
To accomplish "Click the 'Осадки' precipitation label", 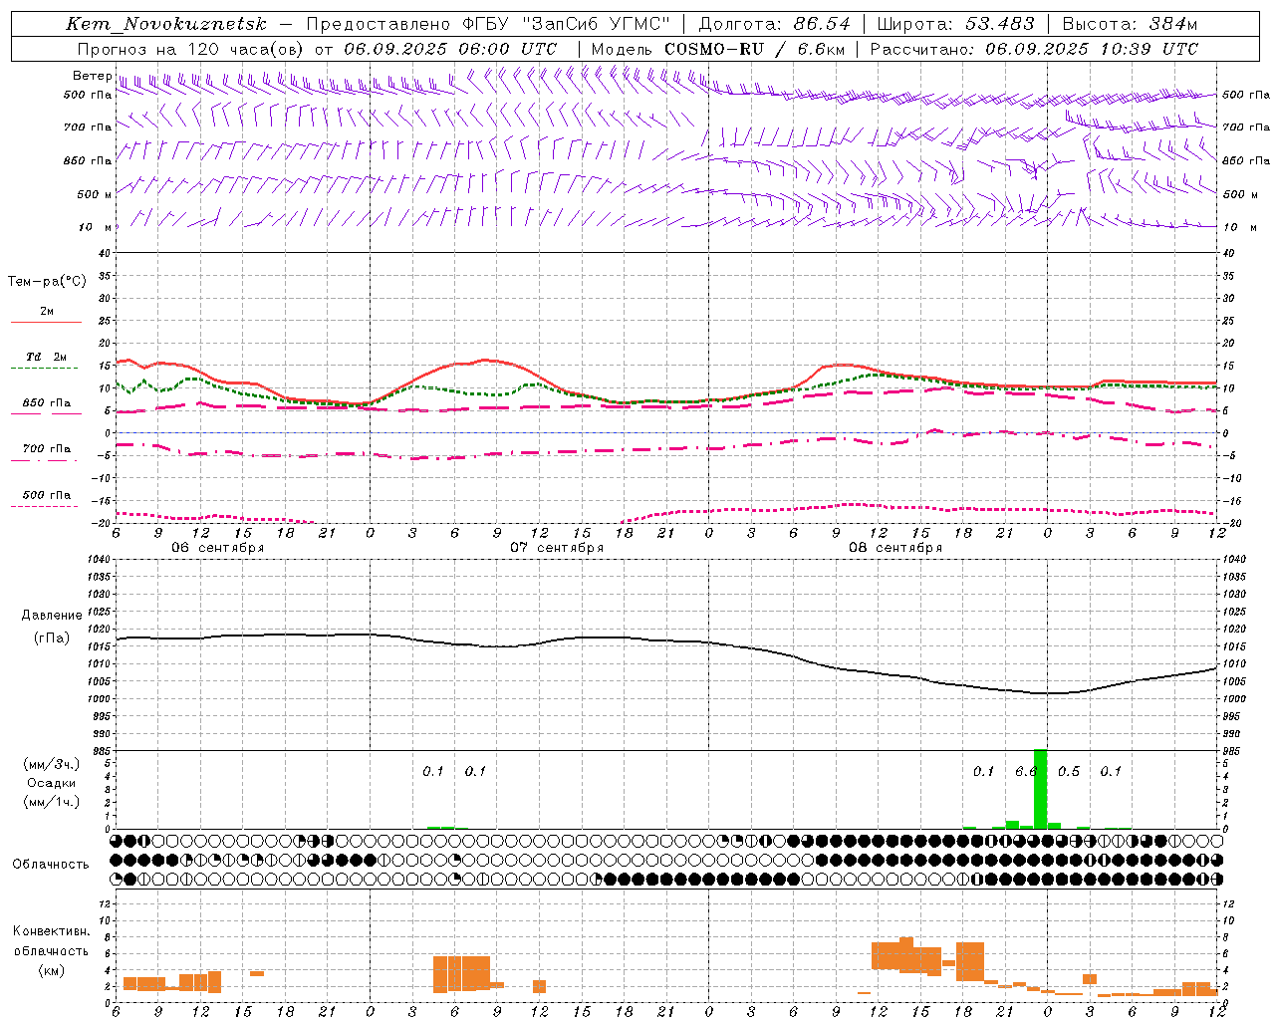I will (x=52, y=783).
